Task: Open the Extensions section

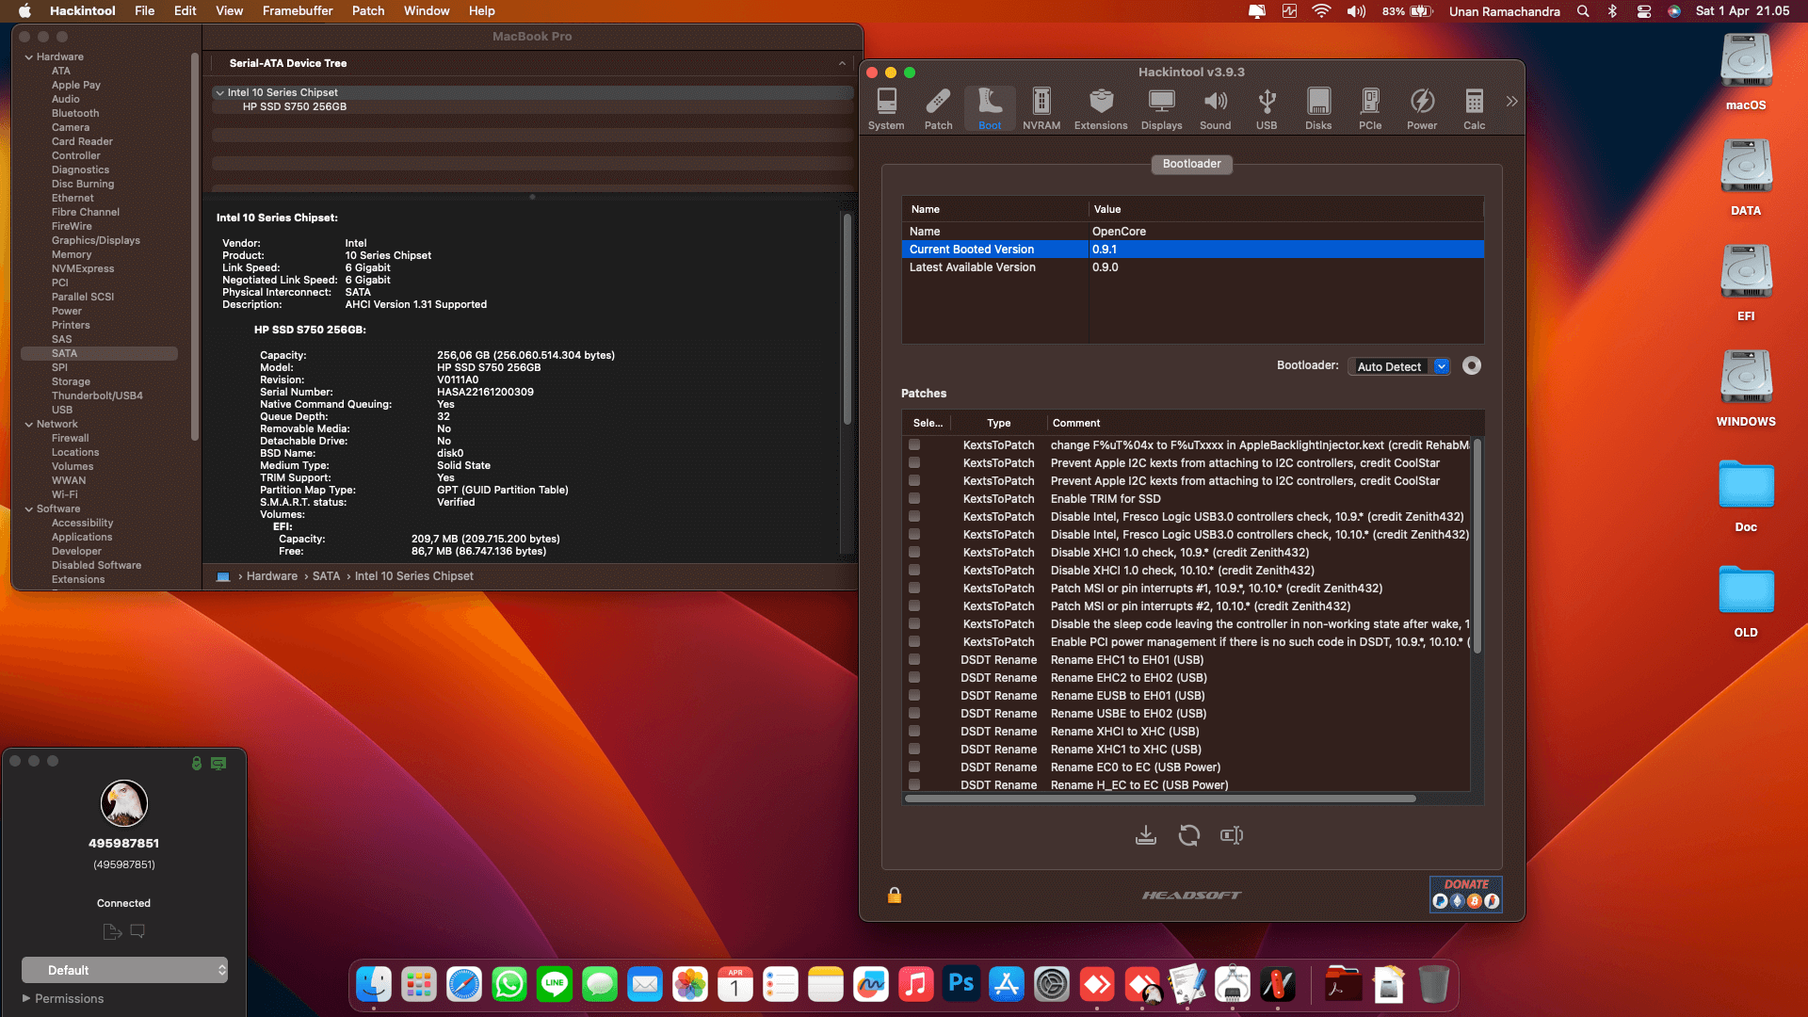Action: pos(1100,105)
